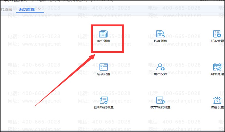Click the 恢复账套 text label

(x=161, y=41)
